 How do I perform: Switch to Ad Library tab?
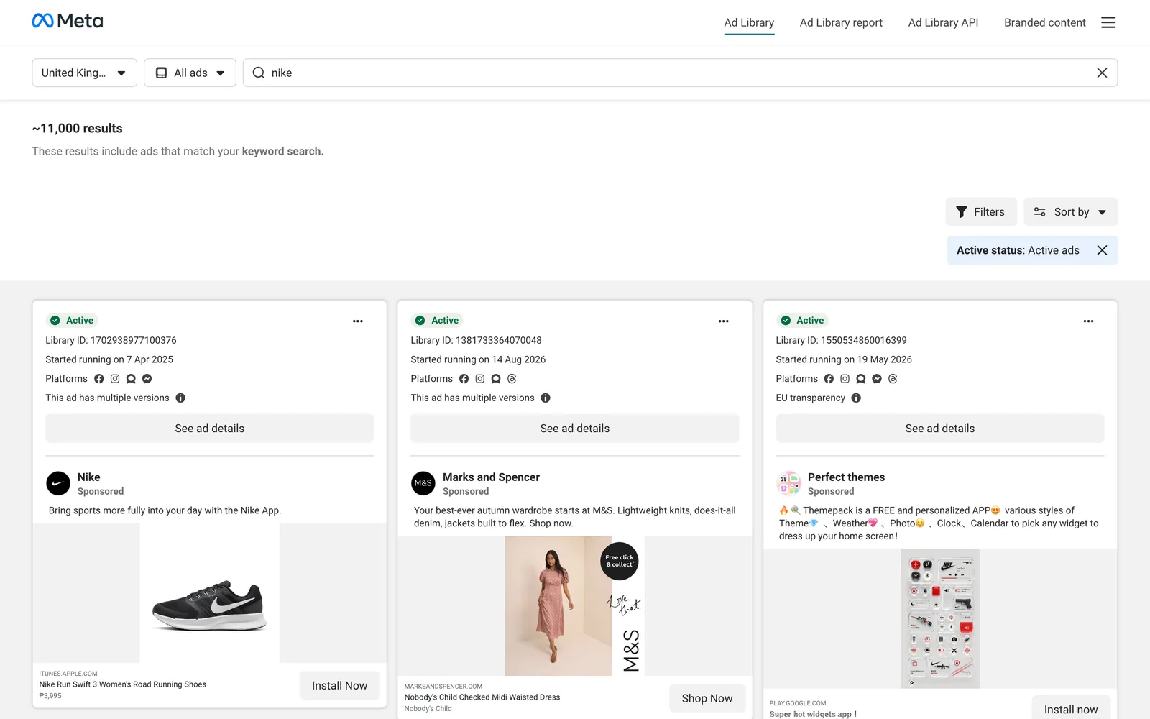[x=749, y=22]
